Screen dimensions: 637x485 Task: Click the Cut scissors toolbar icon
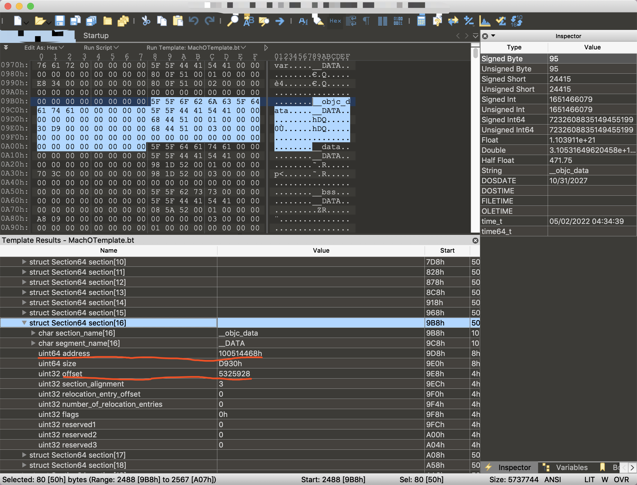point(146,21)
